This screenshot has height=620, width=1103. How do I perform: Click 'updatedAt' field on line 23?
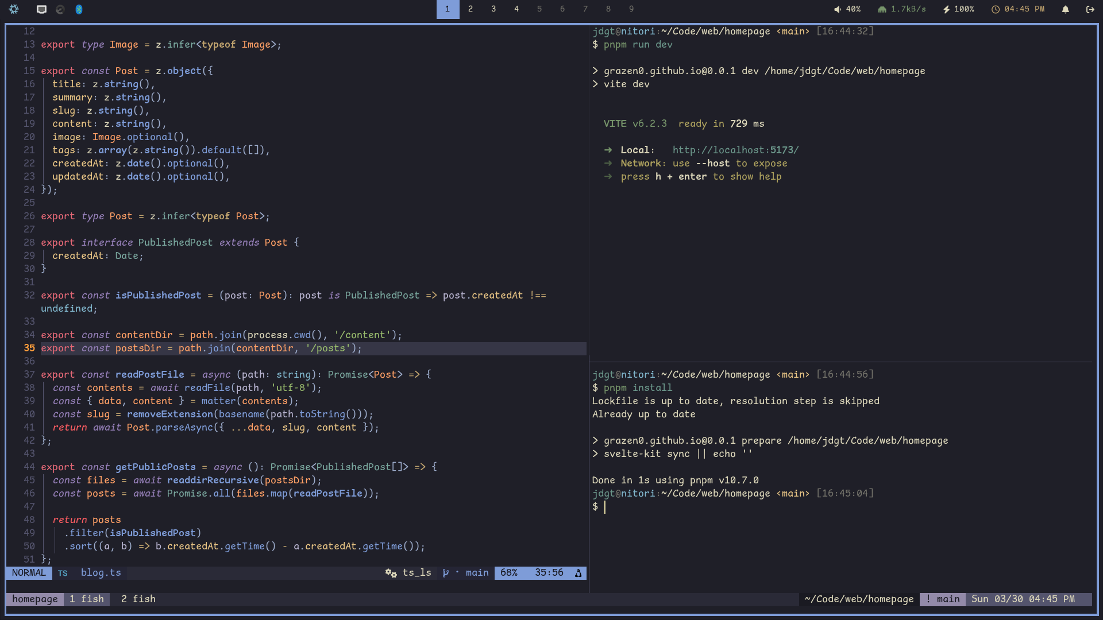pos(78,176)
